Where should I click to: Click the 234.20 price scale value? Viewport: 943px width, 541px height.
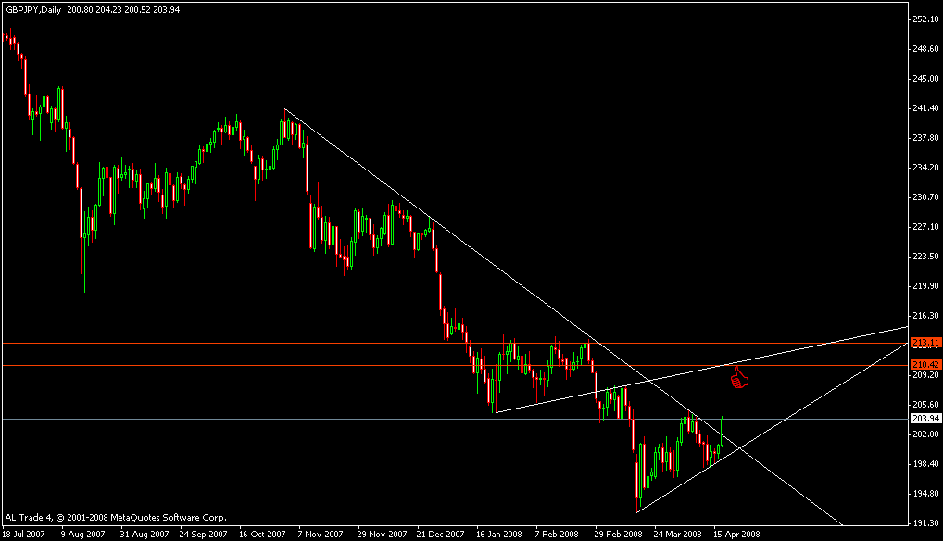pyautogui.click(x=925, y=167)
